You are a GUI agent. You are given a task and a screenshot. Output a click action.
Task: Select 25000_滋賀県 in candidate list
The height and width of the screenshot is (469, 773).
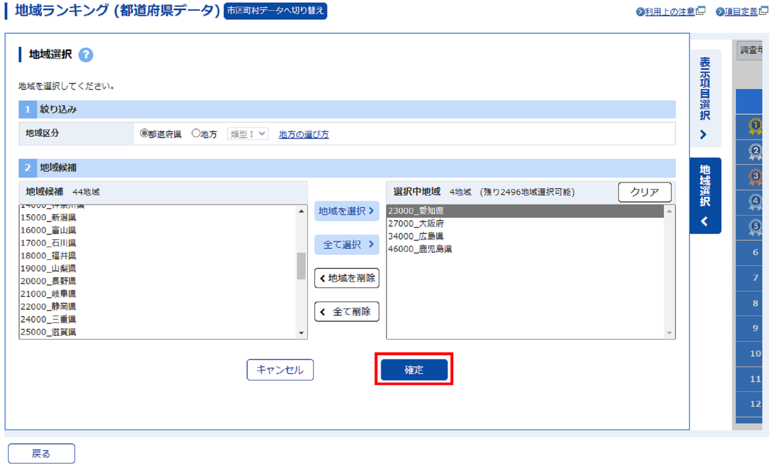[x=158, y=332]
